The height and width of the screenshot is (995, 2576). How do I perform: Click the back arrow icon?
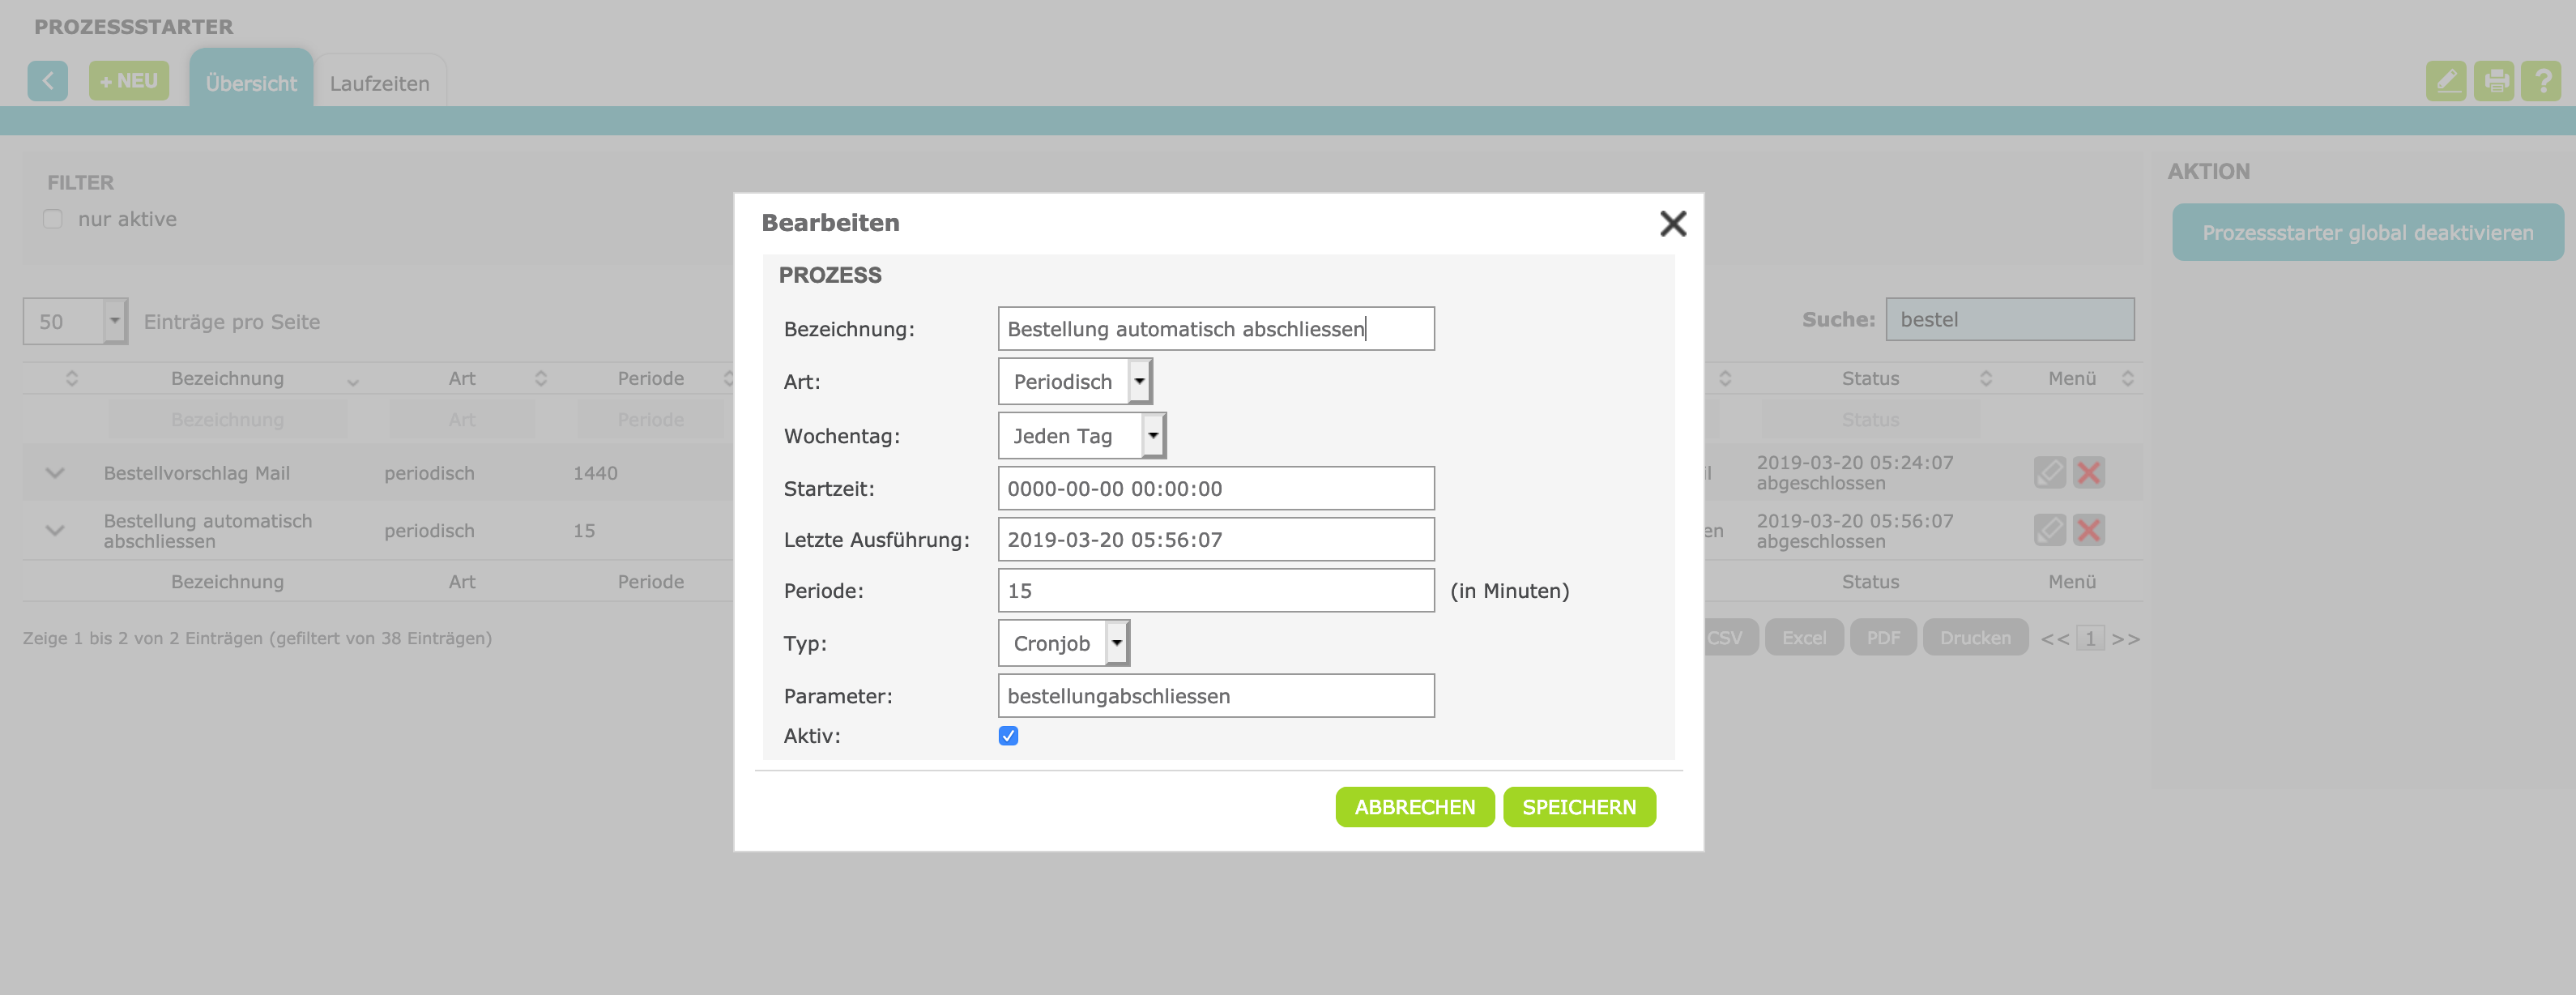(x=47, y=81)
